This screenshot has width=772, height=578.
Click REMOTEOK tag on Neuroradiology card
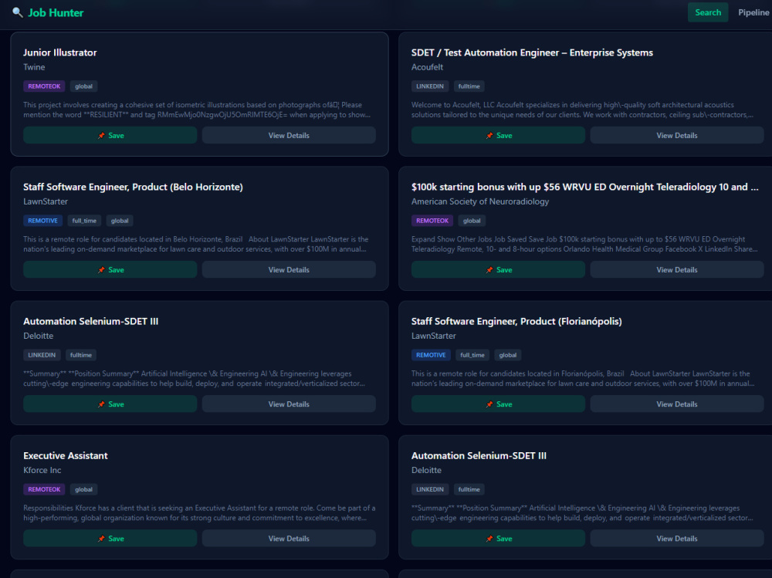(432, 221)
